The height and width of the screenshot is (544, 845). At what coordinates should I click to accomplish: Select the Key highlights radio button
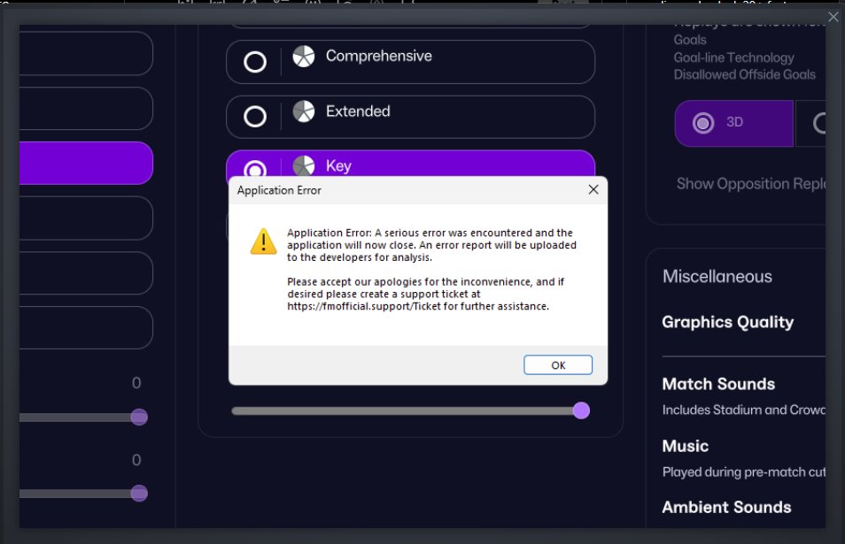tap(255, 169)
